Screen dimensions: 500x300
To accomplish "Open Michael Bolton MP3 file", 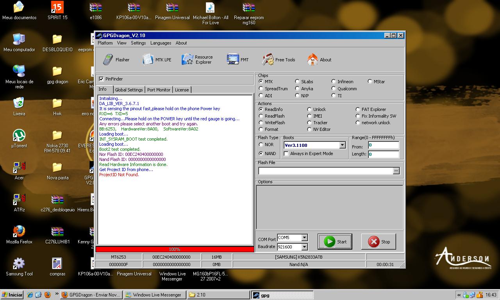I will coord(211,14).
